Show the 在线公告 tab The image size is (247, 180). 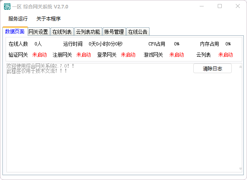pyautogui.click(x=138, y=32)
